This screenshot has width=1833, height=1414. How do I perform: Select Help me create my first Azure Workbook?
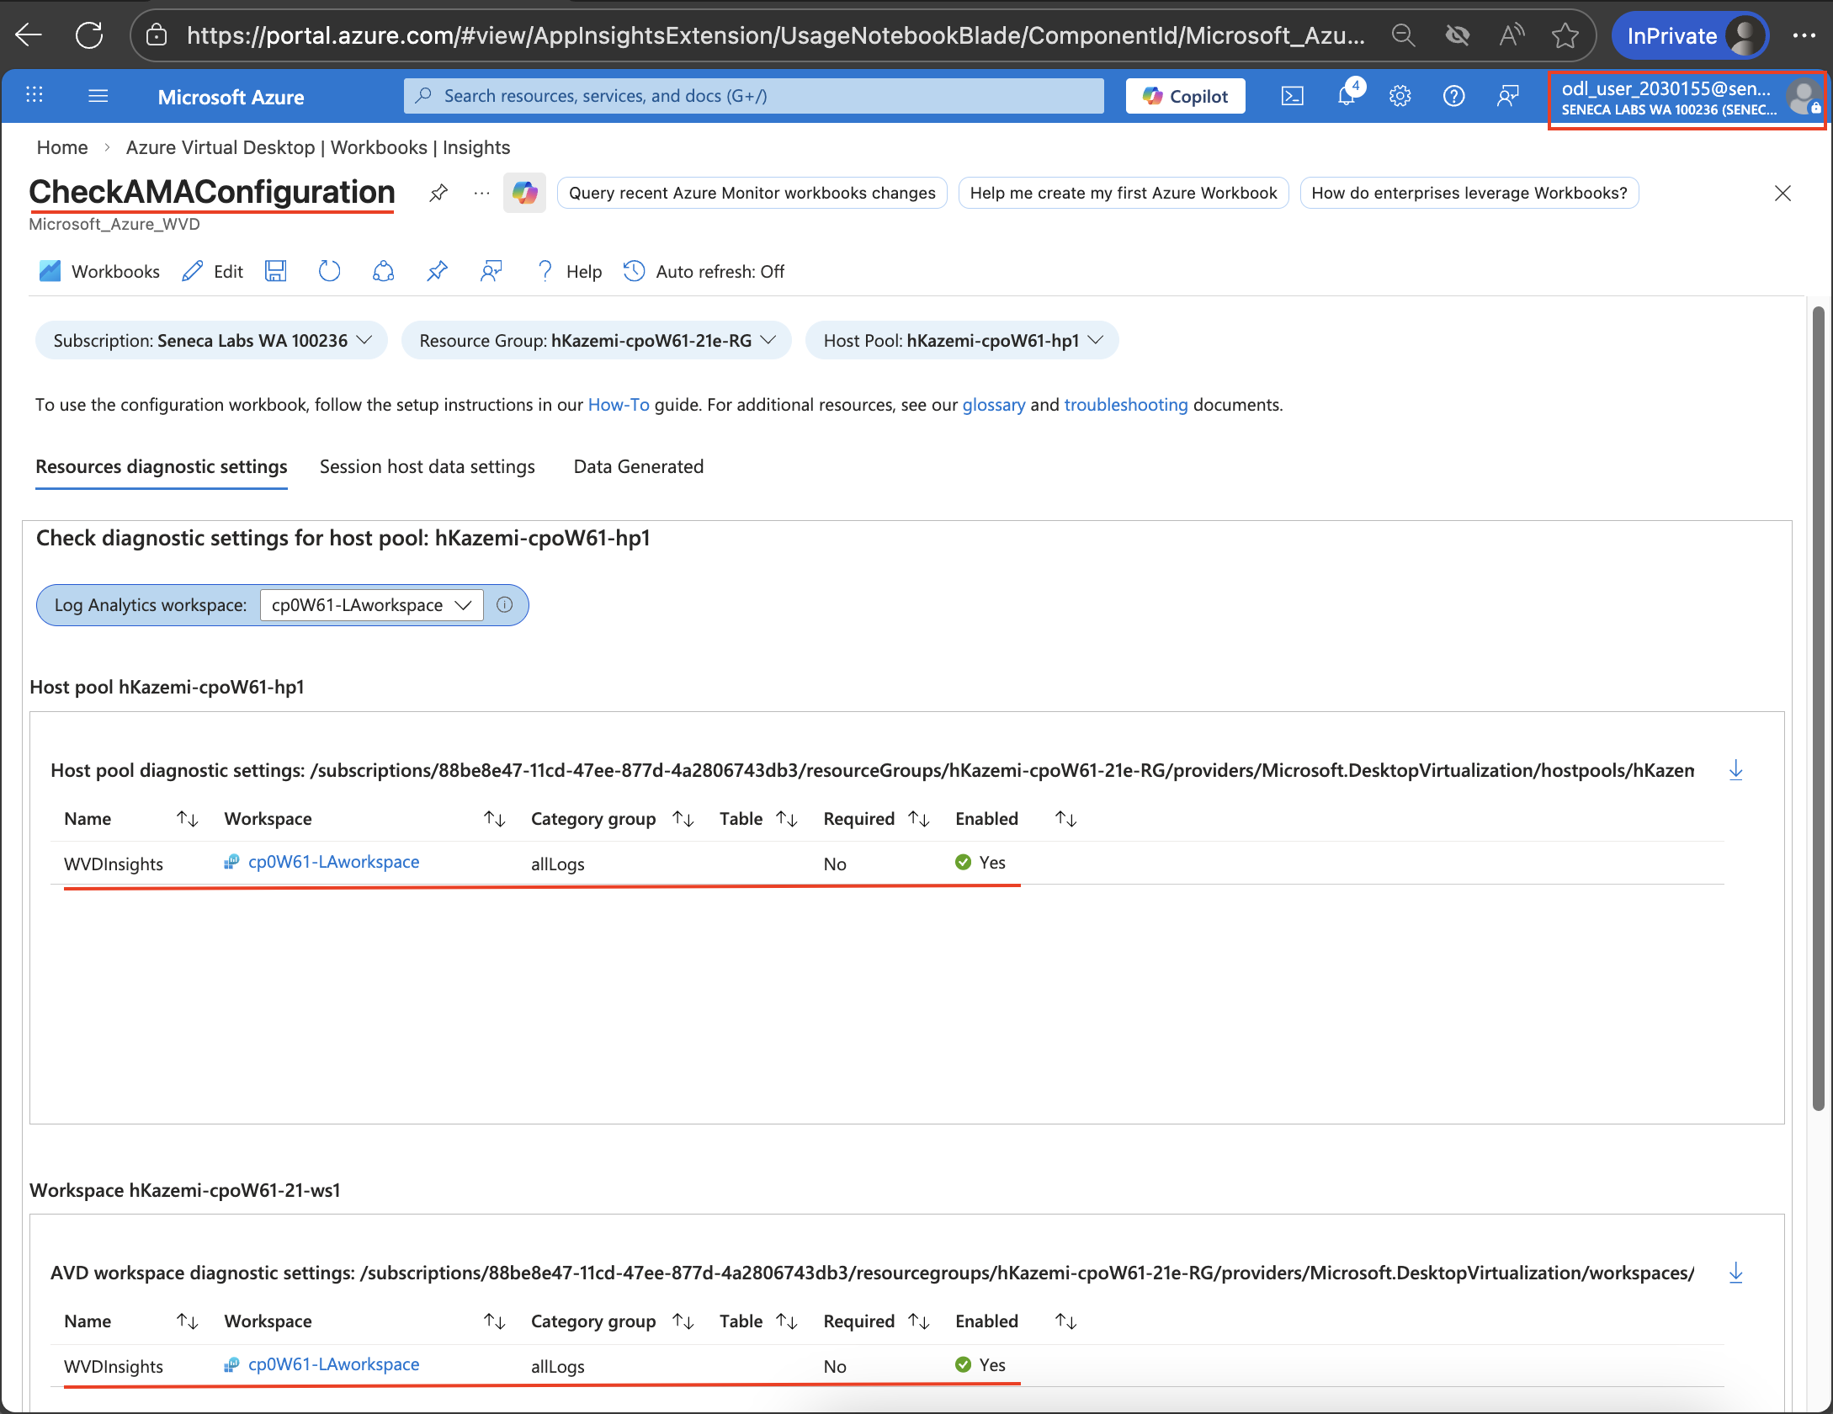point(1124,193)
